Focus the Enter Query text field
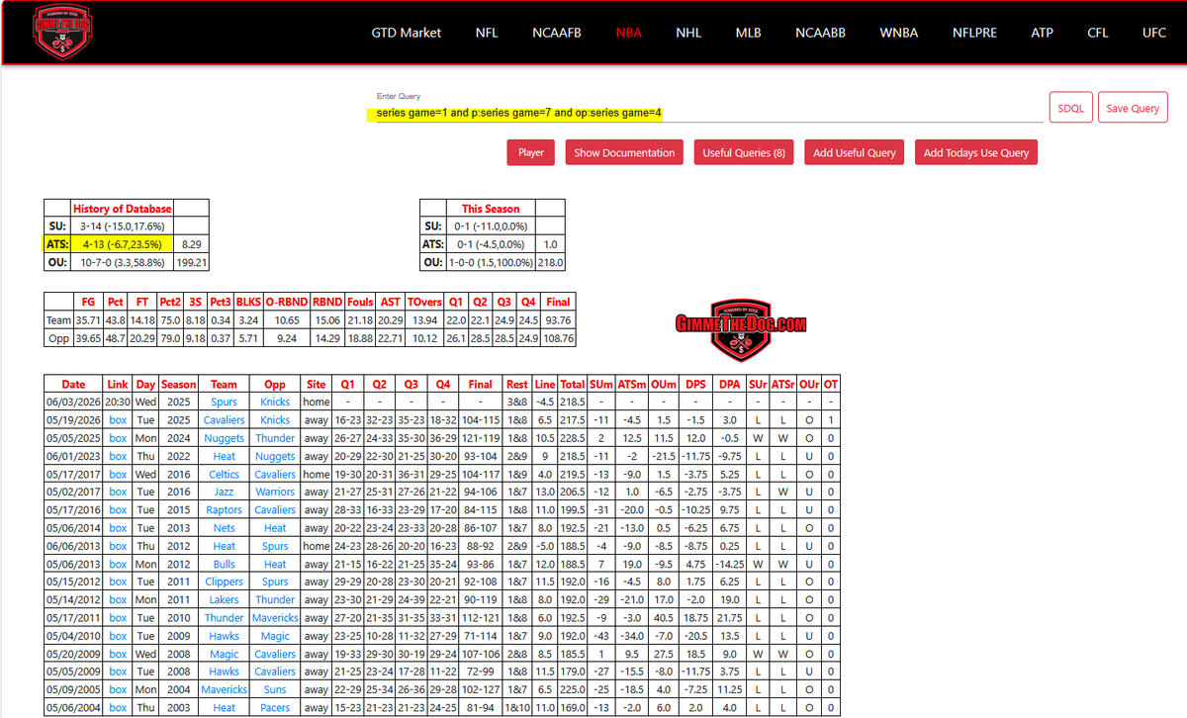Screen dimensions: 1187x718 coord(704,113)
